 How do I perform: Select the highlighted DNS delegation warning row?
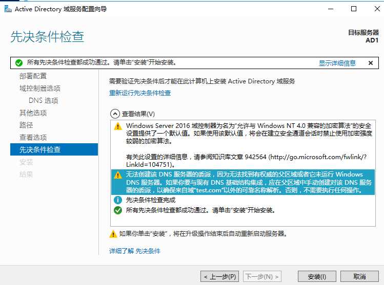pos(243,182)
